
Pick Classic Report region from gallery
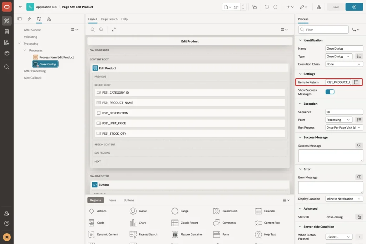(185, 223)
